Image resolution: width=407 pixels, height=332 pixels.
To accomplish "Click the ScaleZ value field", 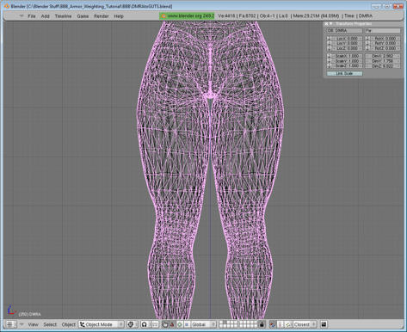I will click(x=347, y=66).
